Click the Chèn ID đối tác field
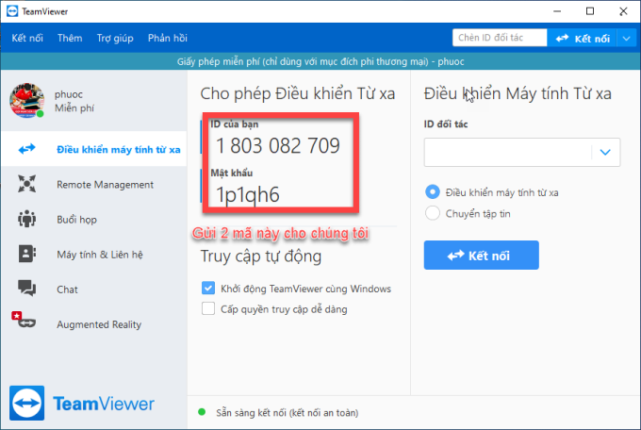Image resolution: width=641 pixels, height=430 pixels. click(499, 38)
